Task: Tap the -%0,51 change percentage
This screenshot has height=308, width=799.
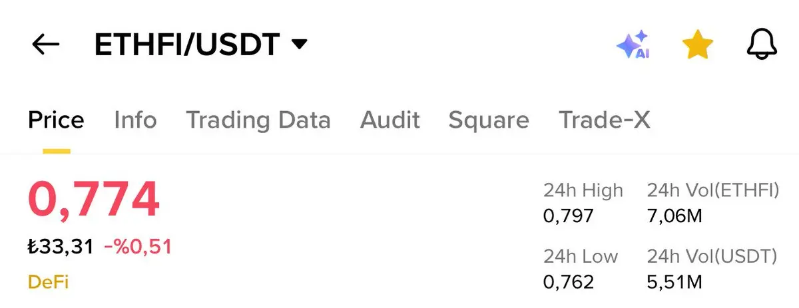Action: tap(138, 247)
